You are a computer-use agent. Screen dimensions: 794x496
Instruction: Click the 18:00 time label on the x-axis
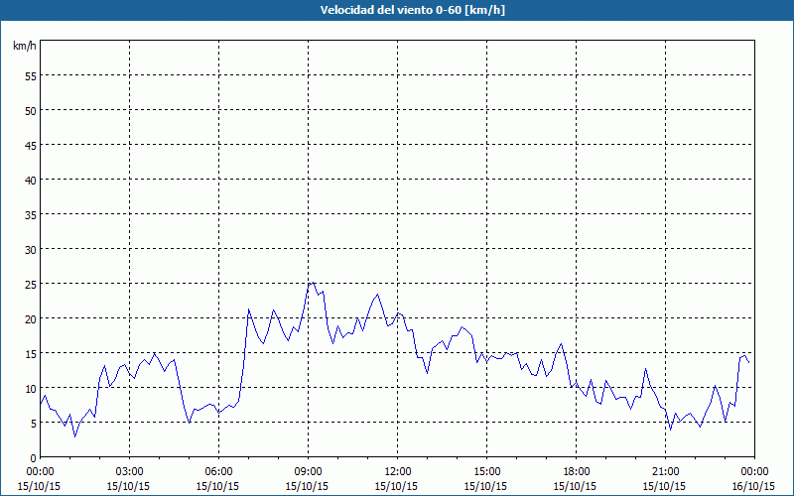577,472
